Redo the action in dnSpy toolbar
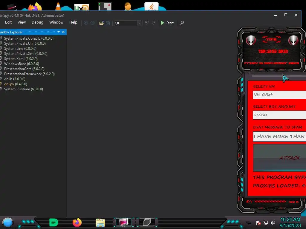The image size is (306, 229). pos(154,23)
